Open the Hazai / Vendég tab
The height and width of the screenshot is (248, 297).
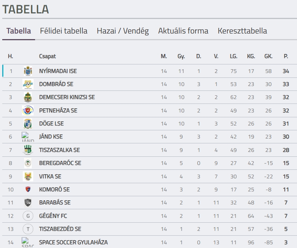point(123,31)
